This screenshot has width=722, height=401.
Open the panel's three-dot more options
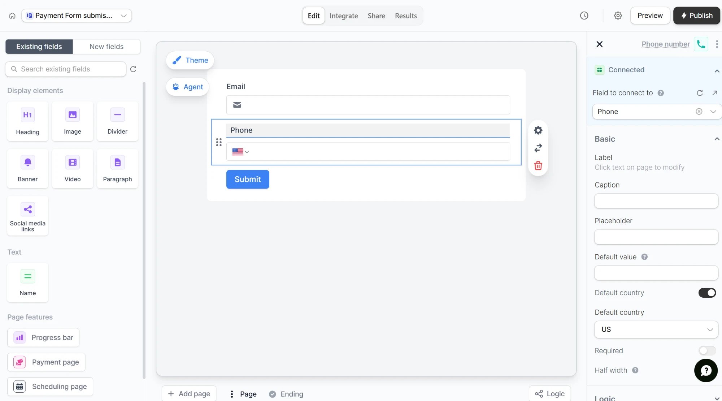717,44
